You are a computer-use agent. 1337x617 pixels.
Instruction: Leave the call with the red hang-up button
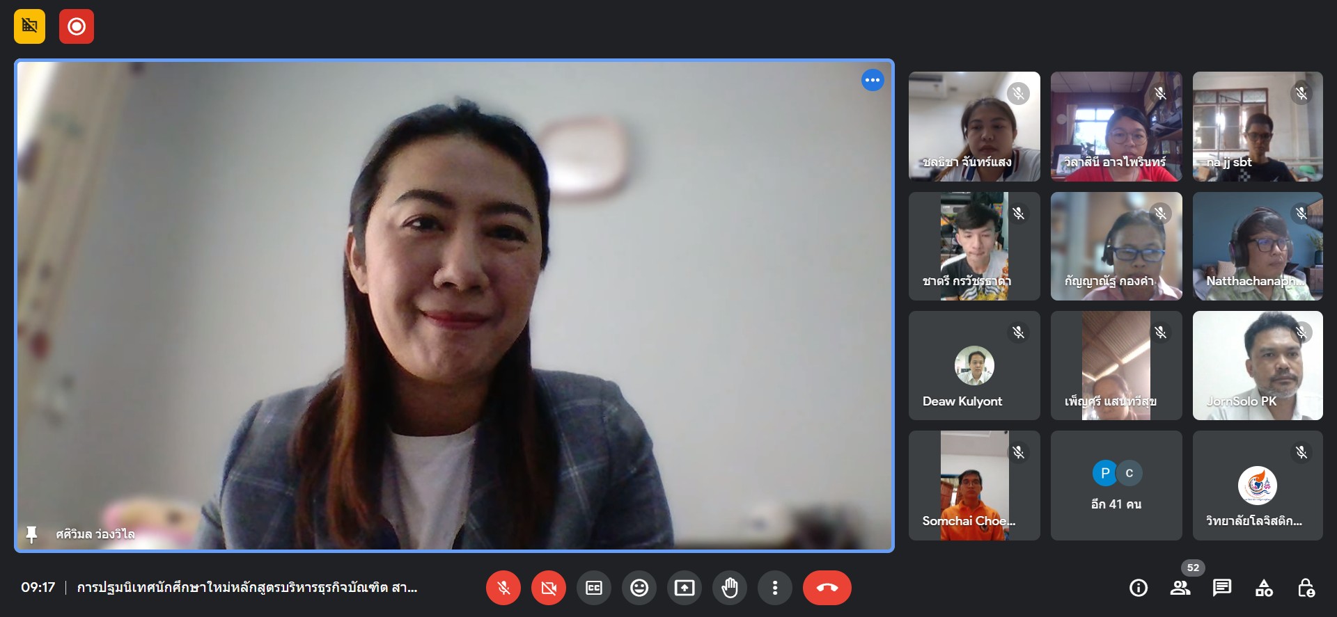[827, 588]
